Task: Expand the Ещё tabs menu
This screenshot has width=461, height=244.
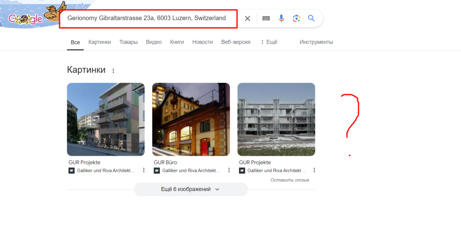Action: tap(269, 42)
